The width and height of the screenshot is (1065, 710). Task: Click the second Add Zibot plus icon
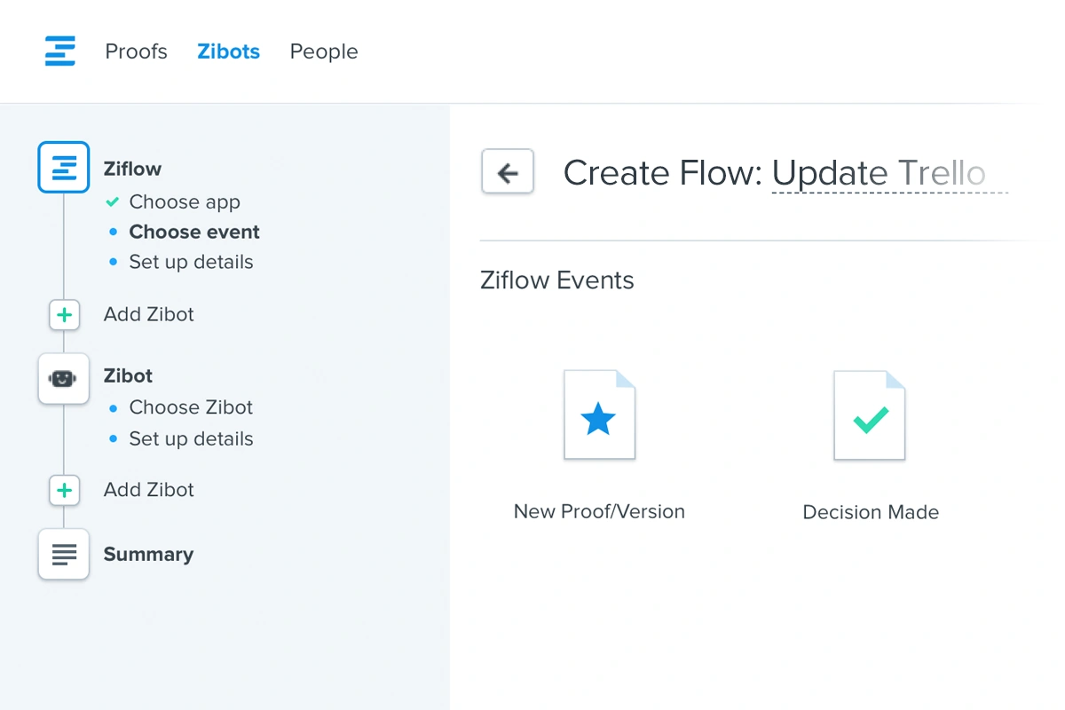(x=64, y=490)
